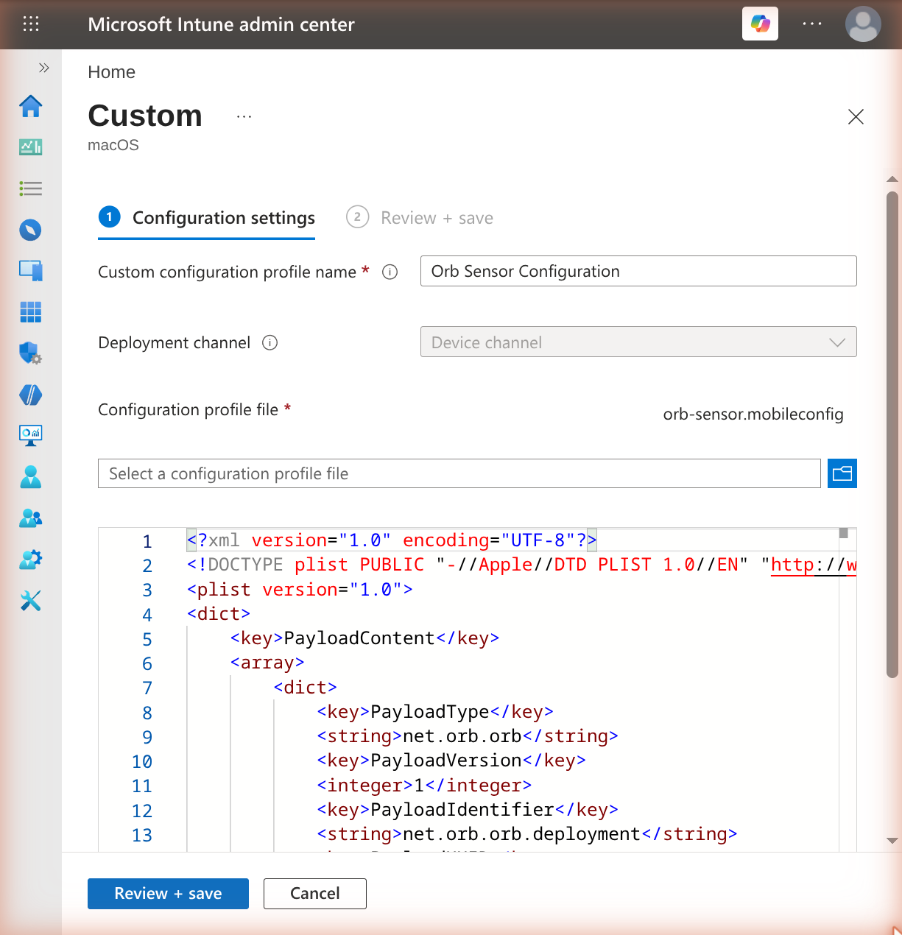This screenshot has height=935, width=902.
Task: Click line 1 xml version declaration
Action: tap(392, 540)
